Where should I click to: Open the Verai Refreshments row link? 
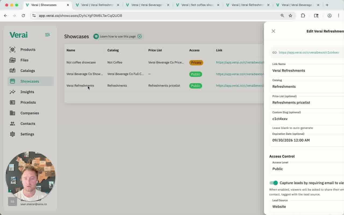pos(240,85)
